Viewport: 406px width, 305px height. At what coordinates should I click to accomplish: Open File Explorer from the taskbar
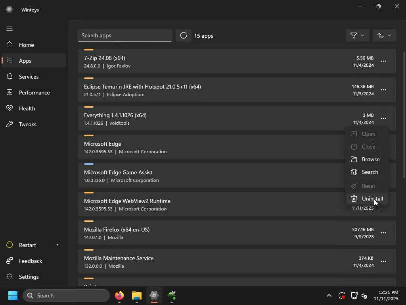click(137, 295)
